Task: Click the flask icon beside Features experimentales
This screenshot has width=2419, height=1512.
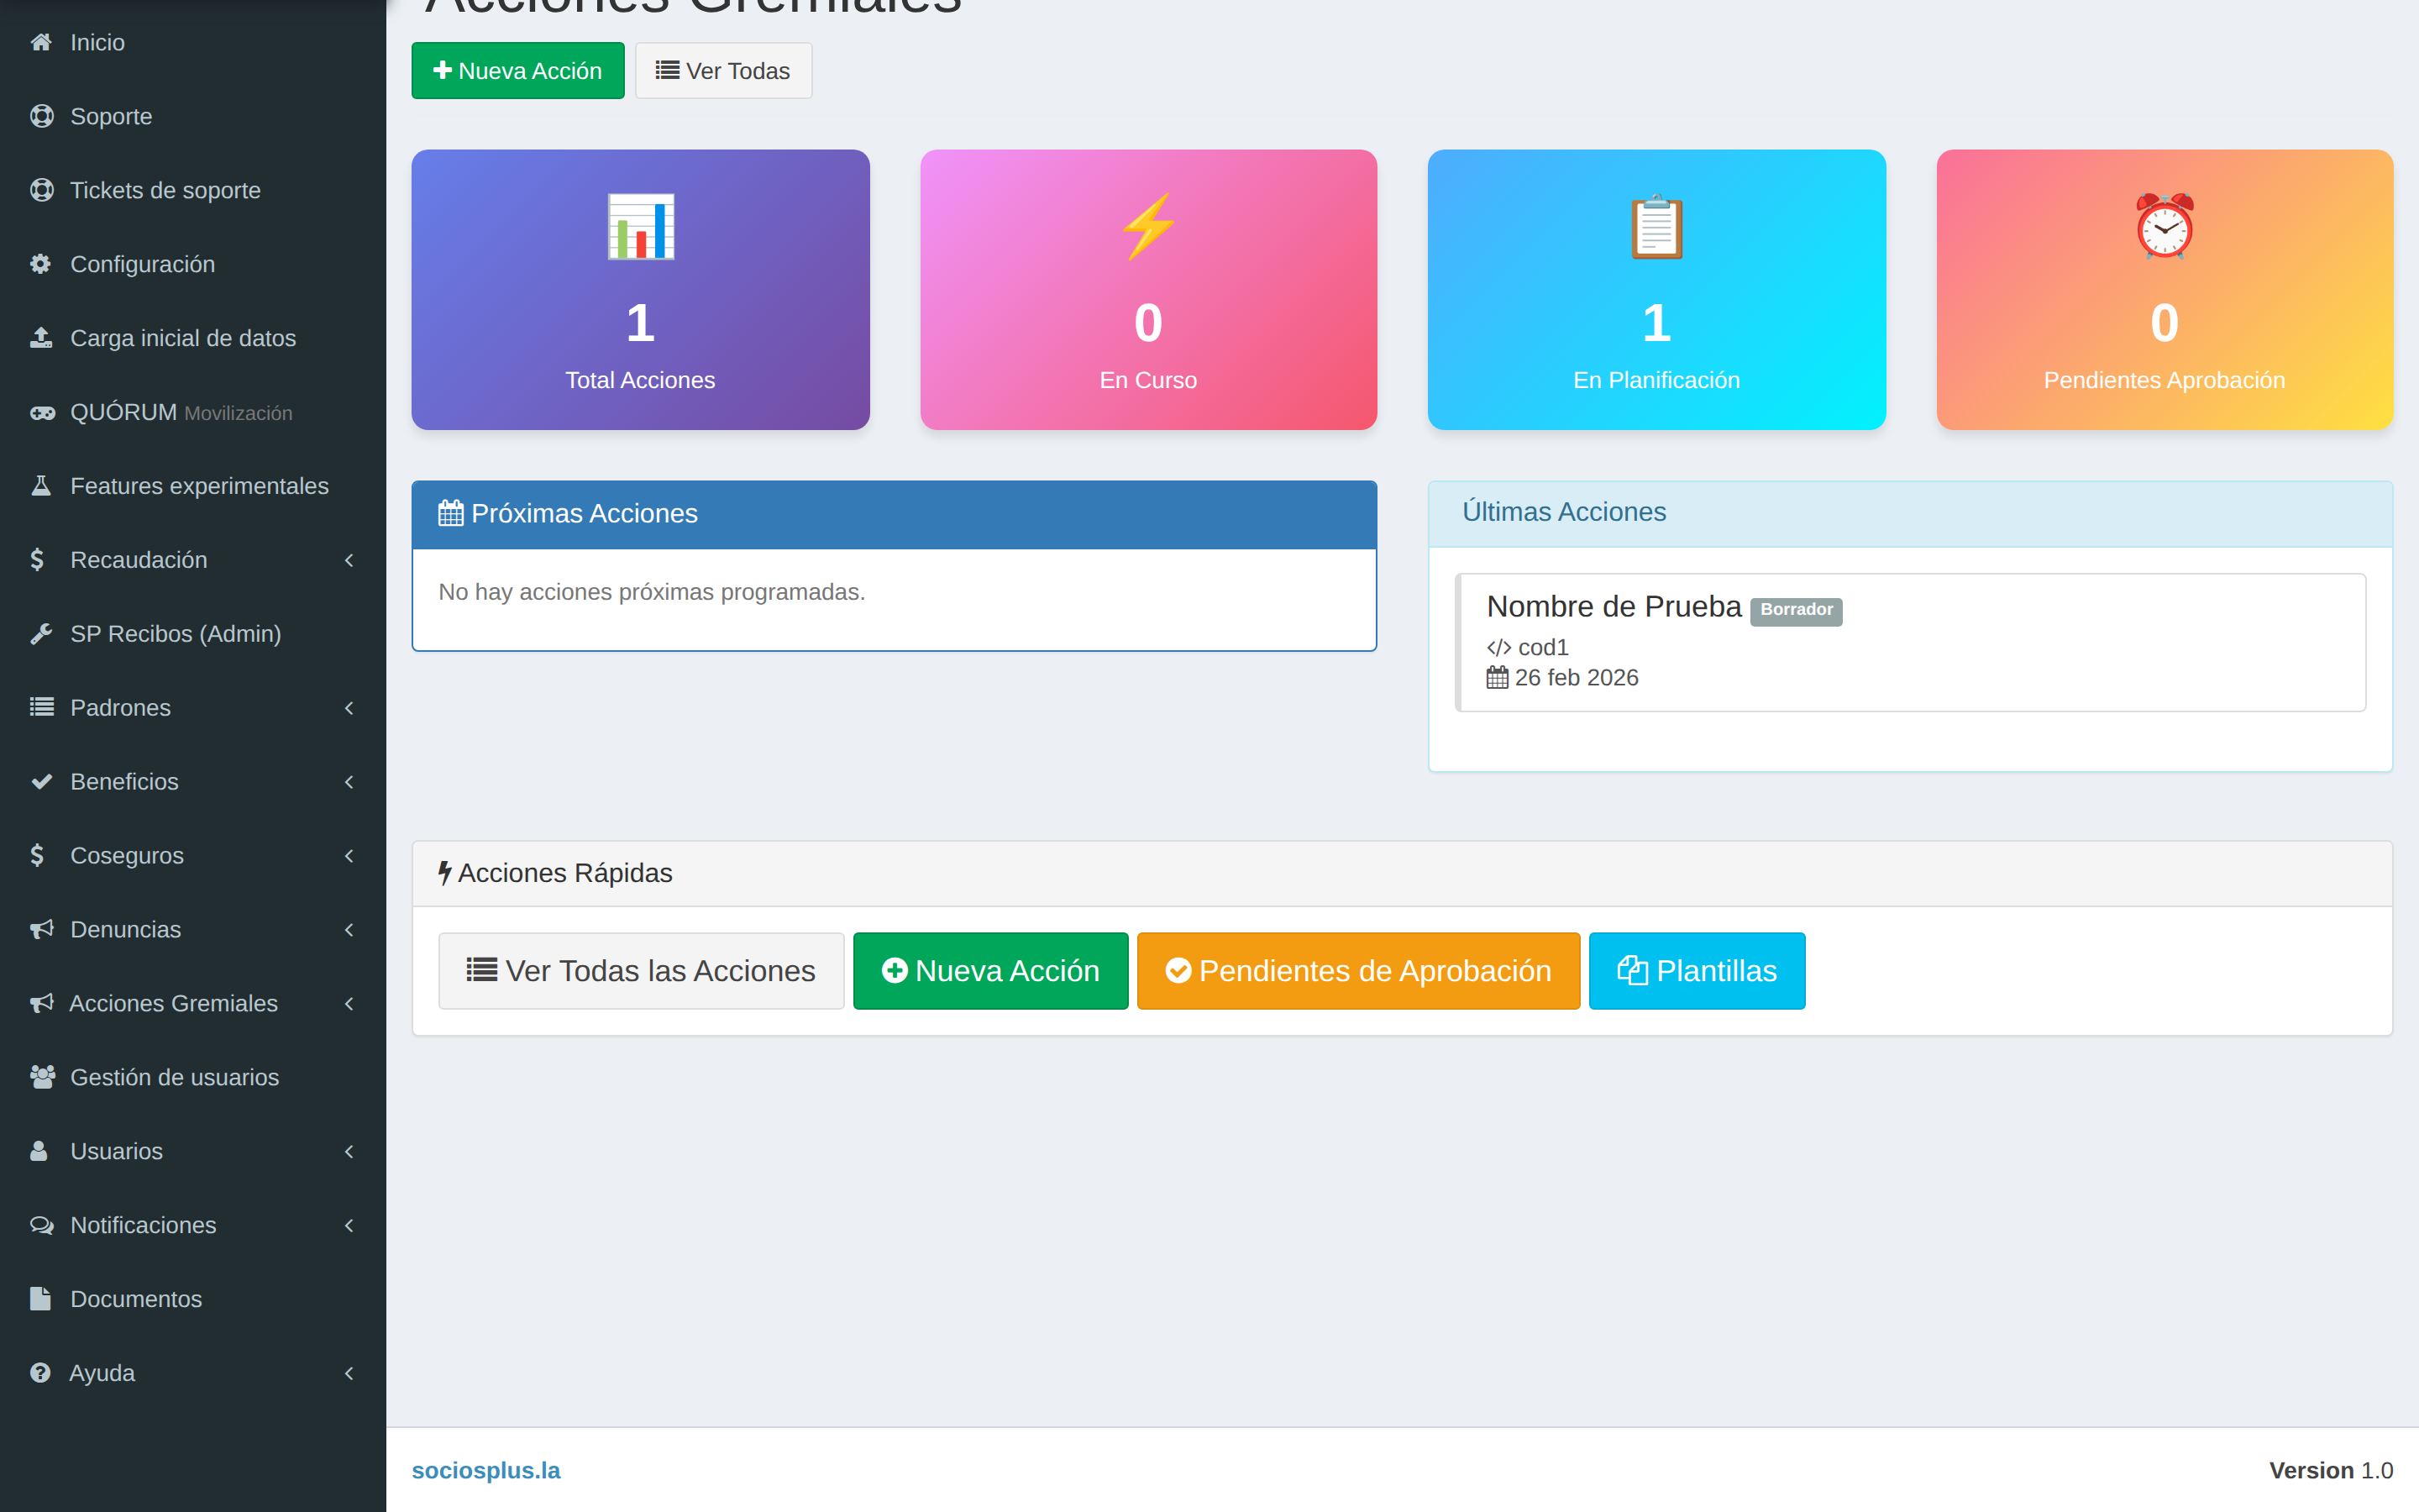Action: coord(41,486)
